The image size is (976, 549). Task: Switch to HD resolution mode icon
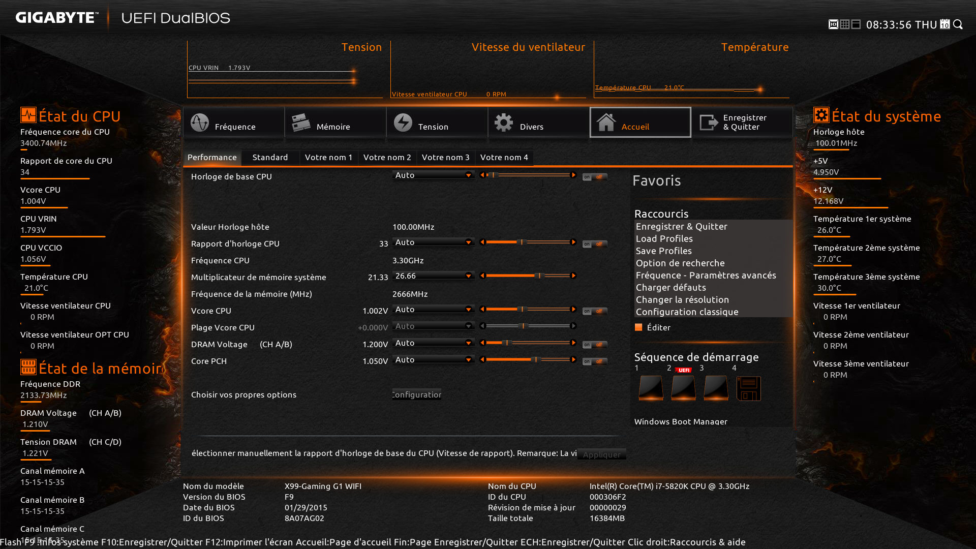click(833, 24)
